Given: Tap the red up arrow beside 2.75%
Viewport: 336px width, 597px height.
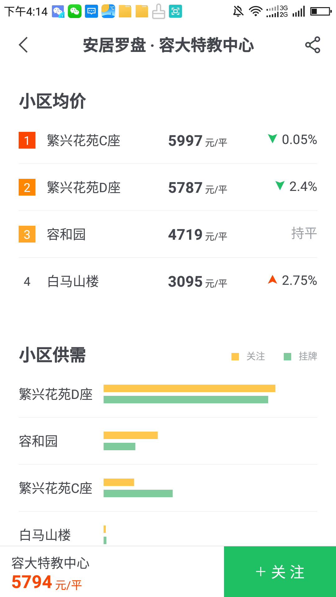Looking at the screenshot, I should (273, 280).
